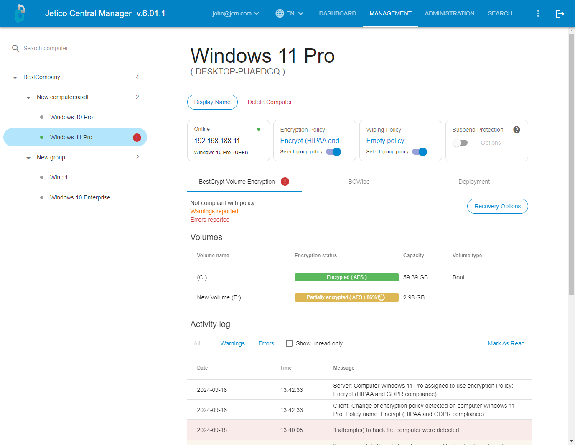Filter activity log by Errors
The width and height of the screenshot is (575, 445).
tap(266, 343)
